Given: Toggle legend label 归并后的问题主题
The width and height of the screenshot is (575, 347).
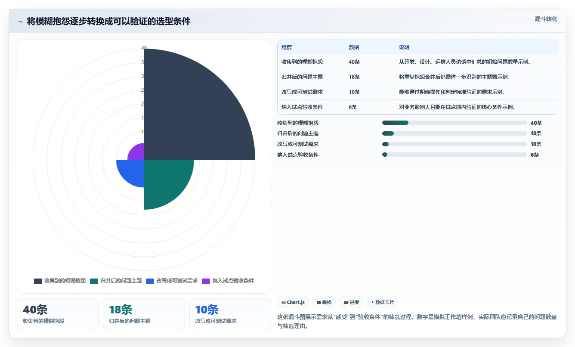Looking at the screenshot, I should 121,281.
